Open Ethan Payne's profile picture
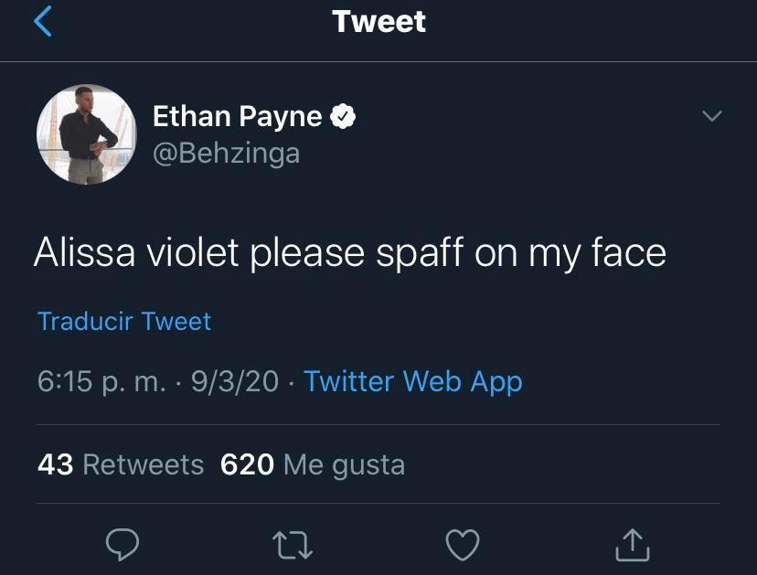Image resolution: width=757 pixels, height=575 pixels. [x=86, y=135]
